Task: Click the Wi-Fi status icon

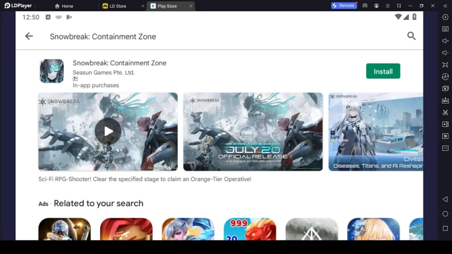Action: 398,17
